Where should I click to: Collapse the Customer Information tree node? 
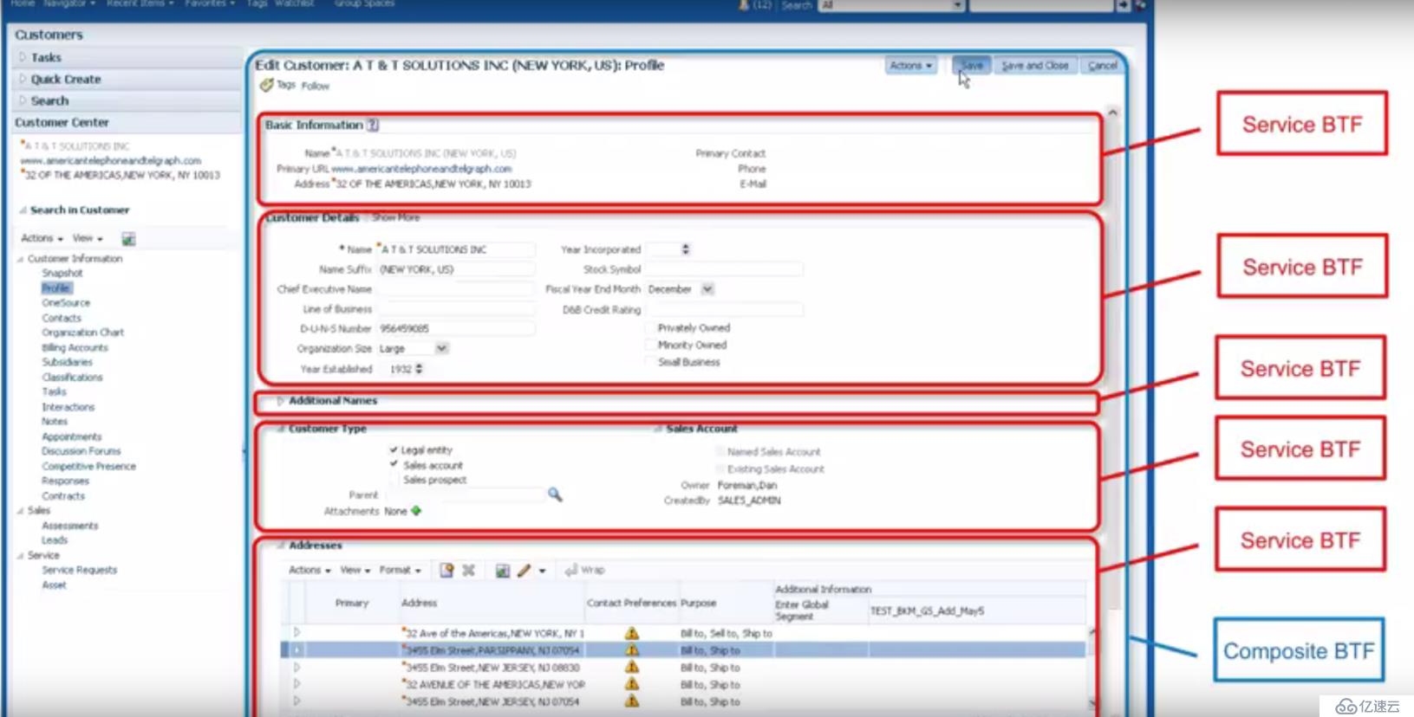pos(21,259)
